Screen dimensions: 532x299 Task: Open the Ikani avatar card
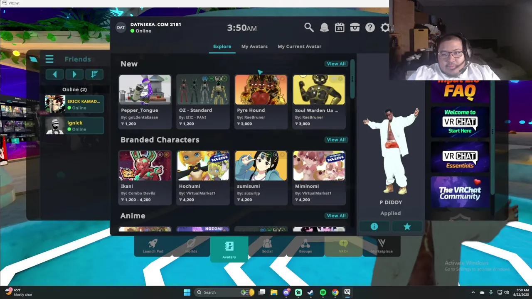click(x=145, y=177)
